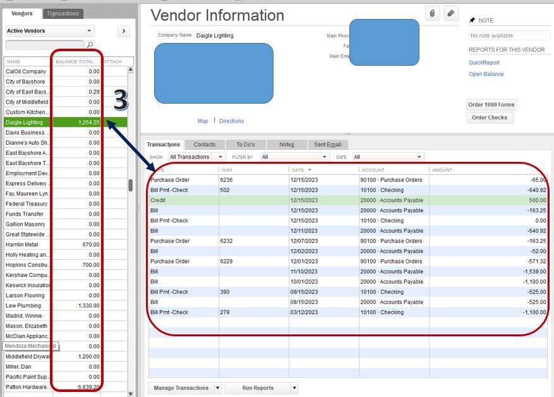Click the QuickReport link
Image resolution: width=554 pixels, height=397 pixels.
[484, 63]
